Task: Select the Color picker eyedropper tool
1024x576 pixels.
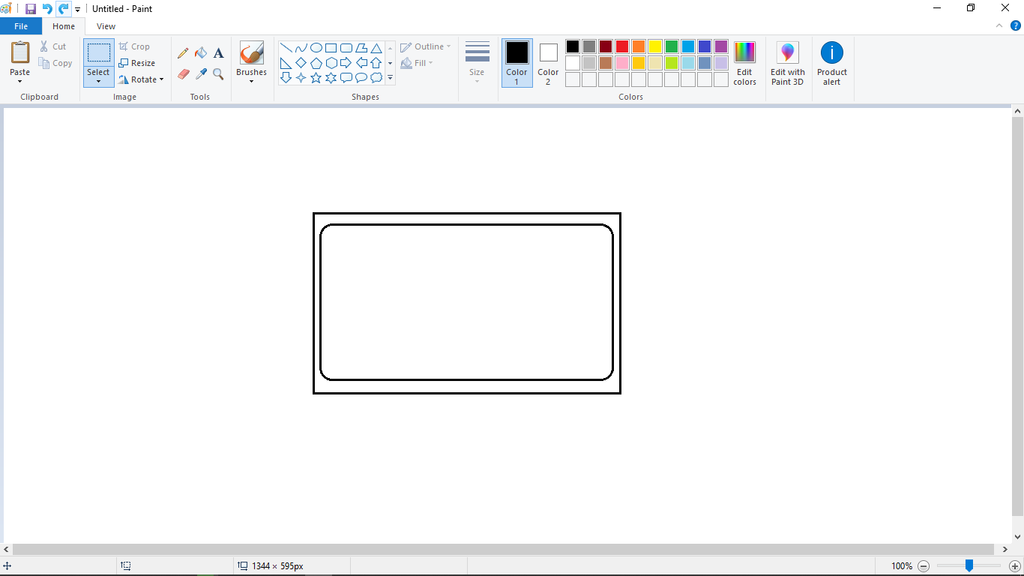Action: (x=201, y=74)
